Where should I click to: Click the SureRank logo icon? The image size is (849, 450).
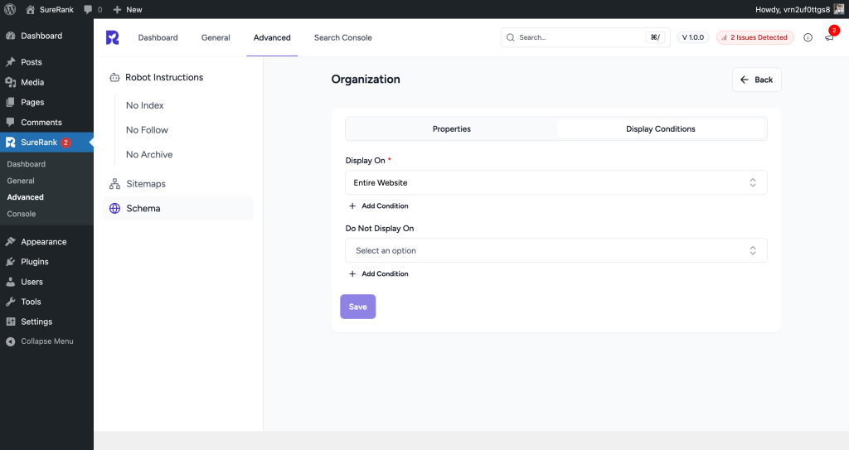(112, 37)
